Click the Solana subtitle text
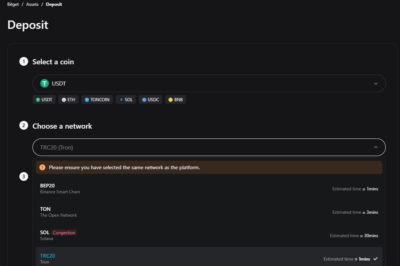The image size is (400, 266). point(46,239)
